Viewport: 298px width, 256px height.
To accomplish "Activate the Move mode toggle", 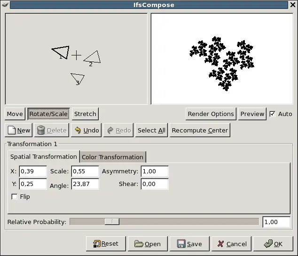I will pos(15,114).
